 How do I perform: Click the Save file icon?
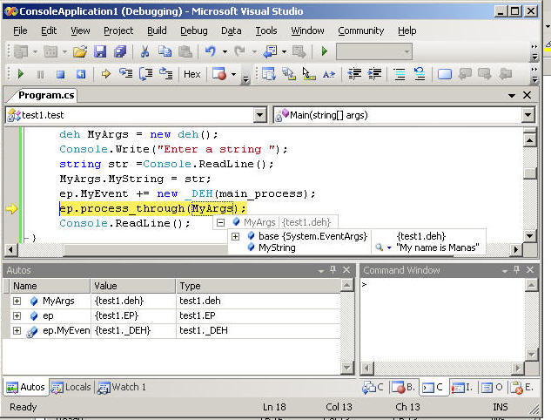click(100, 51)
